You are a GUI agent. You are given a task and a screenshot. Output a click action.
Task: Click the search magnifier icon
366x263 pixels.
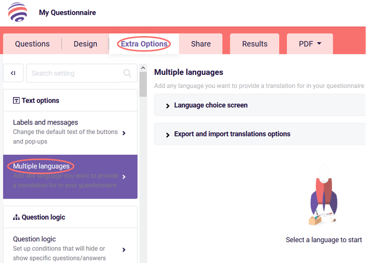(127, 73)
